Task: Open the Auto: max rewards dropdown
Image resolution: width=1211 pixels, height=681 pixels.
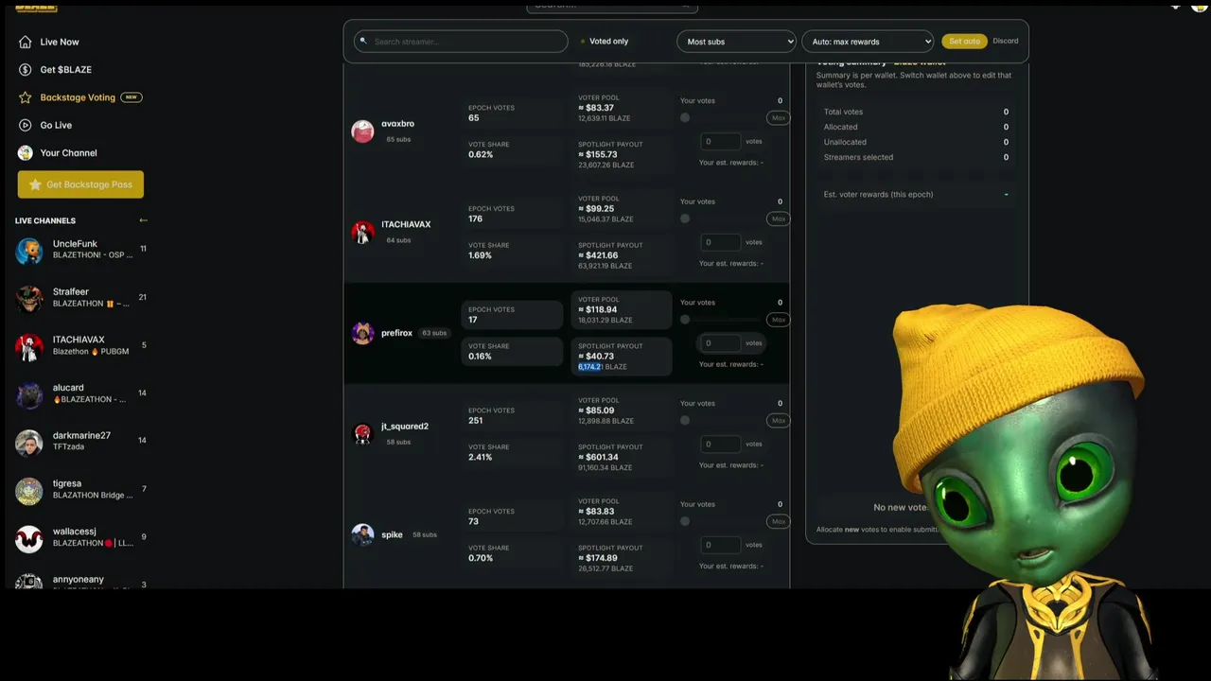Action: click(868, 42)
